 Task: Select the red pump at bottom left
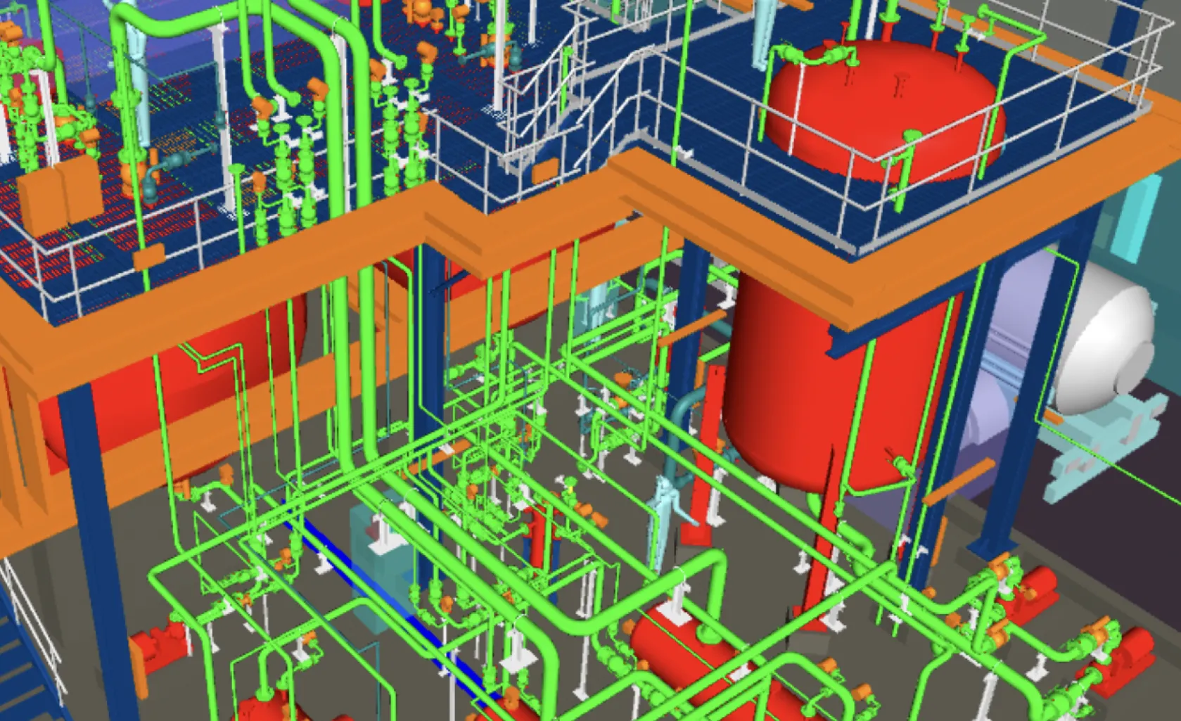click(x=158, y=651)
